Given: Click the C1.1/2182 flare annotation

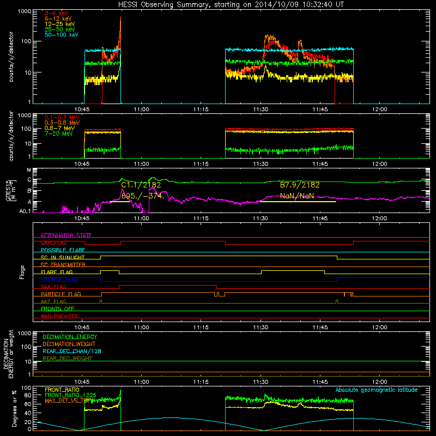Looking at the screenshot, I should click(x=141, y=185).
